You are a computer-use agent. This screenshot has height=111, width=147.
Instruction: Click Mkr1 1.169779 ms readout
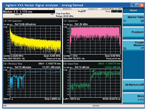click(x=50, y=64)
